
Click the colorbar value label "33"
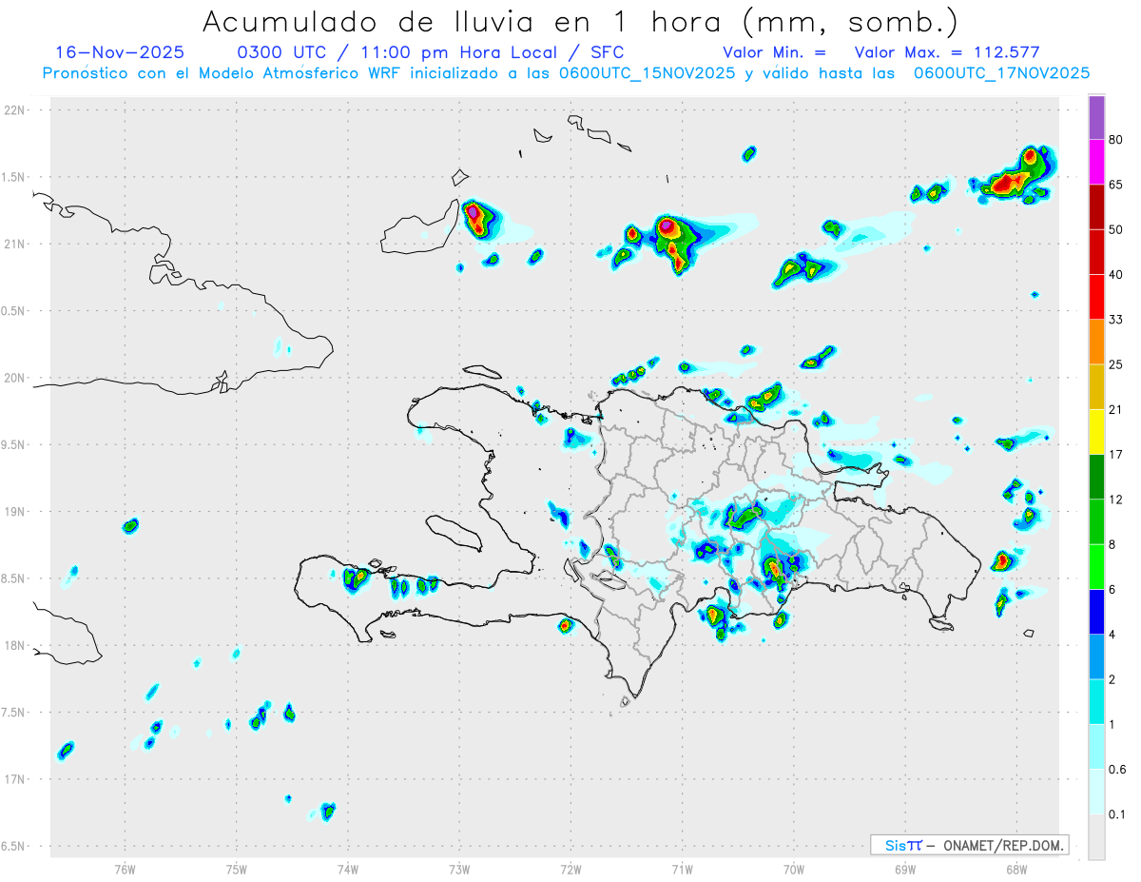pos(1115,320)
